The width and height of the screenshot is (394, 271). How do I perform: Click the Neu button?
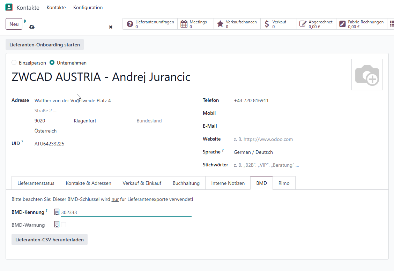pos(14,24)
